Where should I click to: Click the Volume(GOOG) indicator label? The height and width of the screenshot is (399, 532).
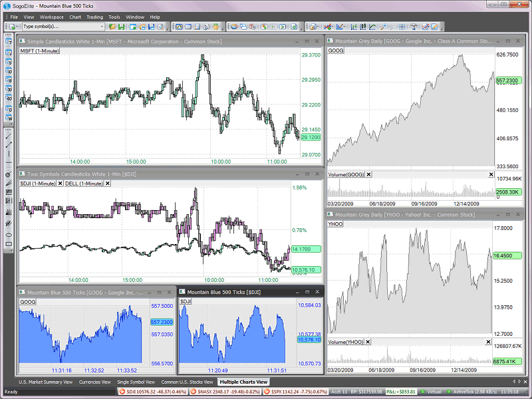[x=346, y=174]
